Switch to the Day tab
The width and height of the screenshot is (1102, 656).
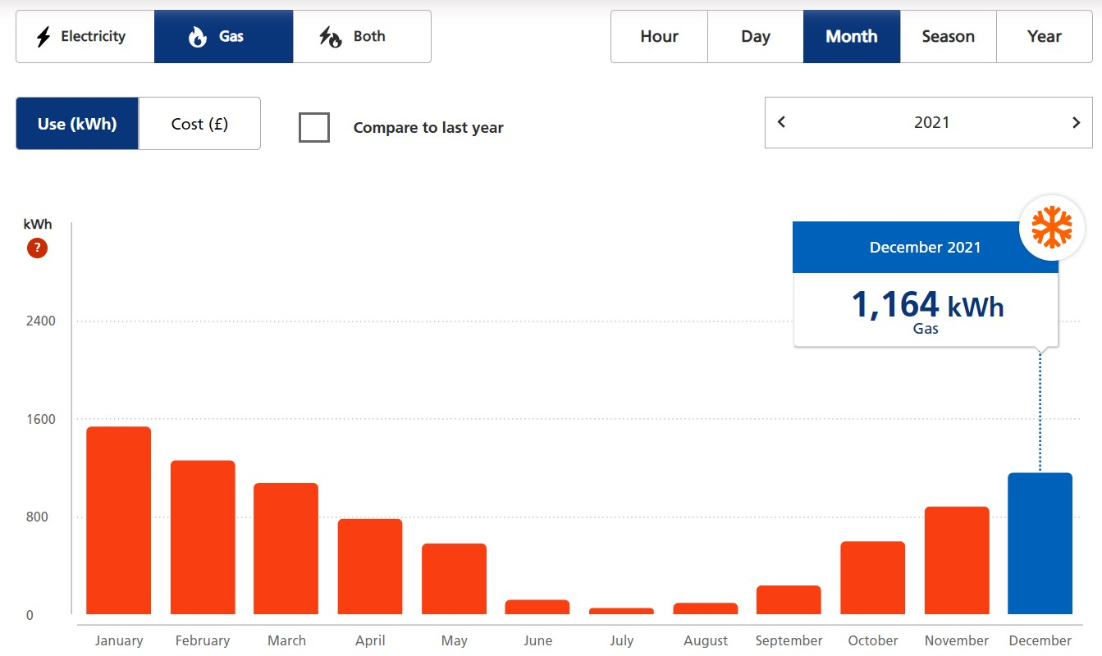[x=755, y=37]
